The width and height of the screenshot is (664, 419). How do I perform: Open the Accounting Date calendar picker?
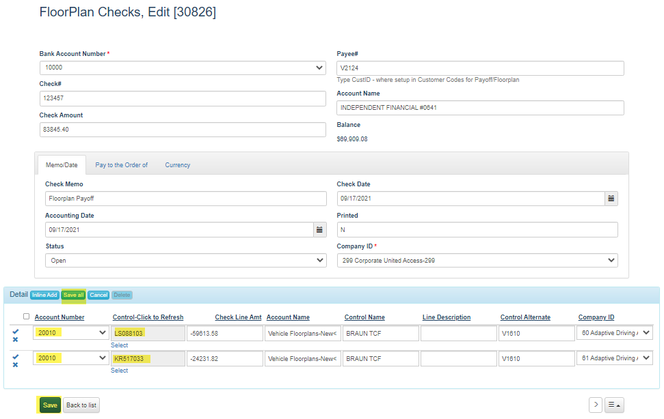[x=320, y=230]
